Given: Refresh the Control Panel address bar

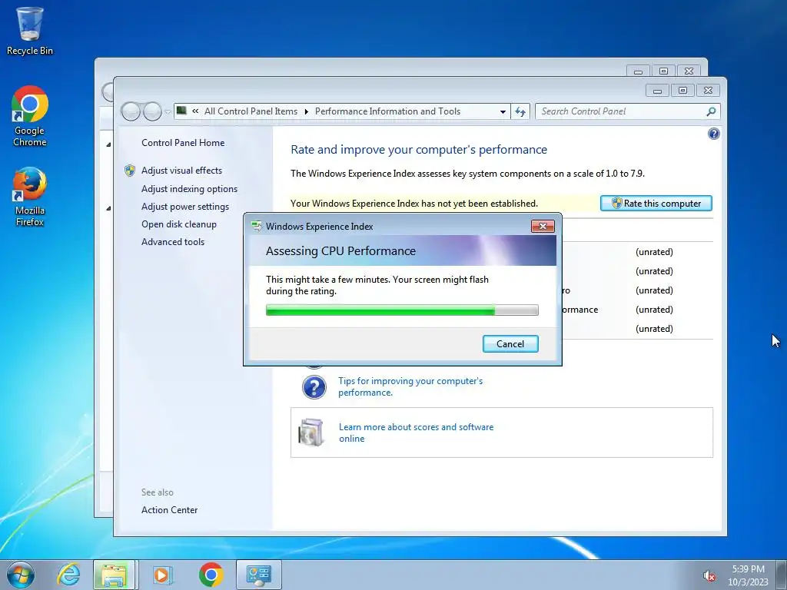Looking at the screenshot, I should pyautogui.click(x=520, y=111).
